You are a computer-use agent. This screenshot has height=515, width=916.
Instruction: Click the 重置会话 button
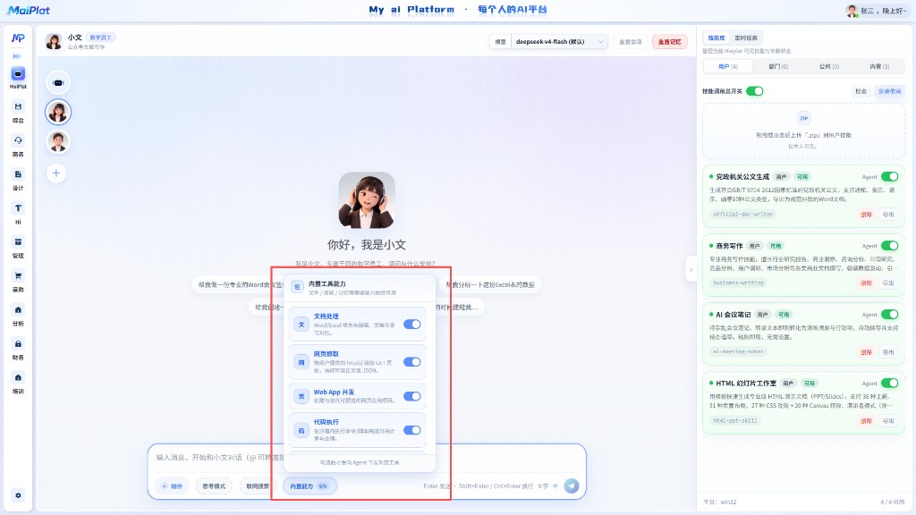pos(631,41)
